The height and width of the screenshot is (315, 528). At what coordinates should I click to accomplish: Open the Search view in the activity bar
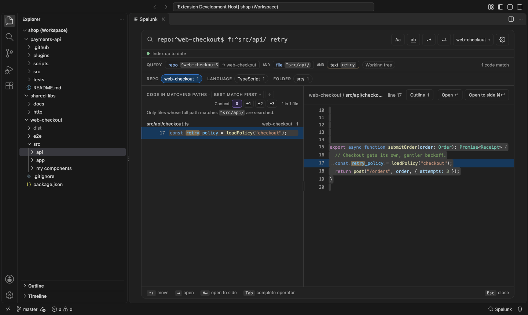(x=10, y=37)
